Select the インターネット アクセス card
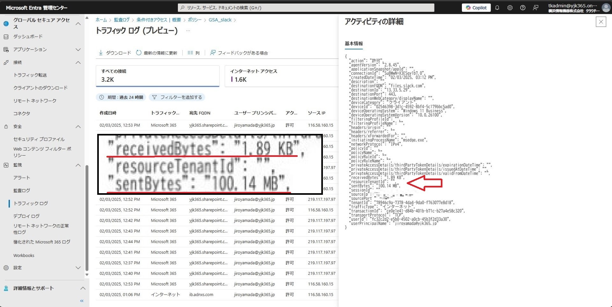 coord(280,76)
